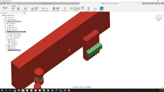Open the GENERATE menu label
The height and width of the screenshot is (92, 164).
point(77,11)
